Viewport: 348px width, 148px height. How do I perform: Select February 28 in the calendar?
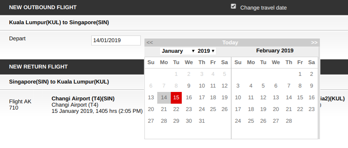tap(289, 121)
